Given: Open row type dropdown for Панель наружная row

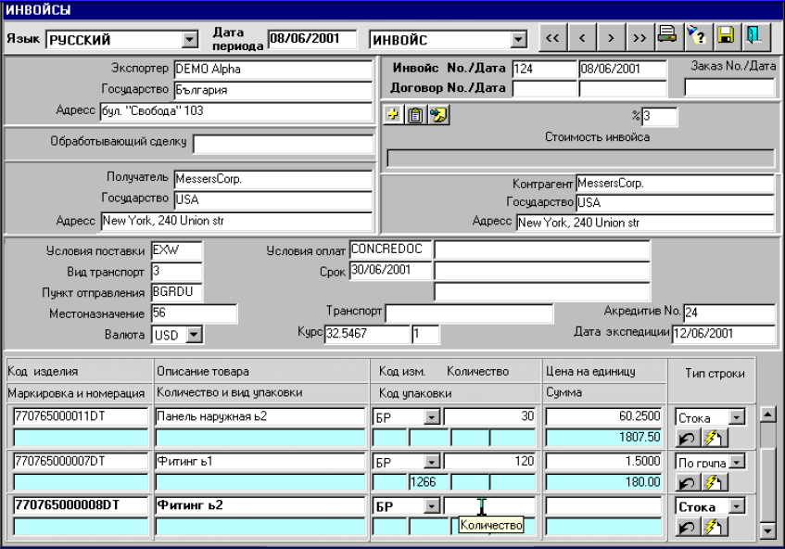Looking at the screenshot, I should 737,417.
